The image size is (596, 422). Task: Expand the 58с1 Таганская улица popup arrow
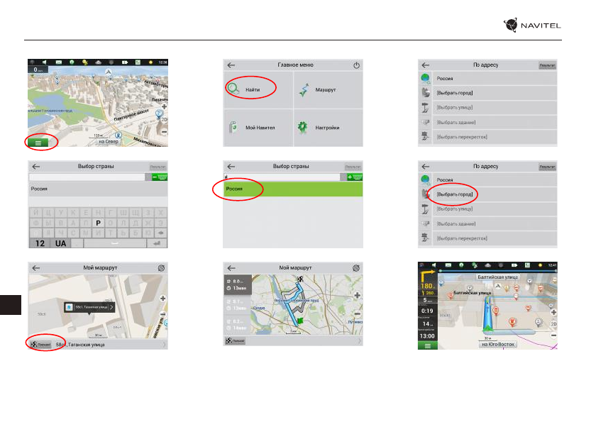111,308
